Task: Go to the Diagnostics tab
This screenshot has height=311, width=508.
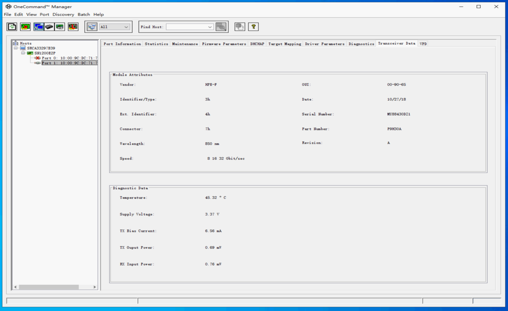Action: 361,44
